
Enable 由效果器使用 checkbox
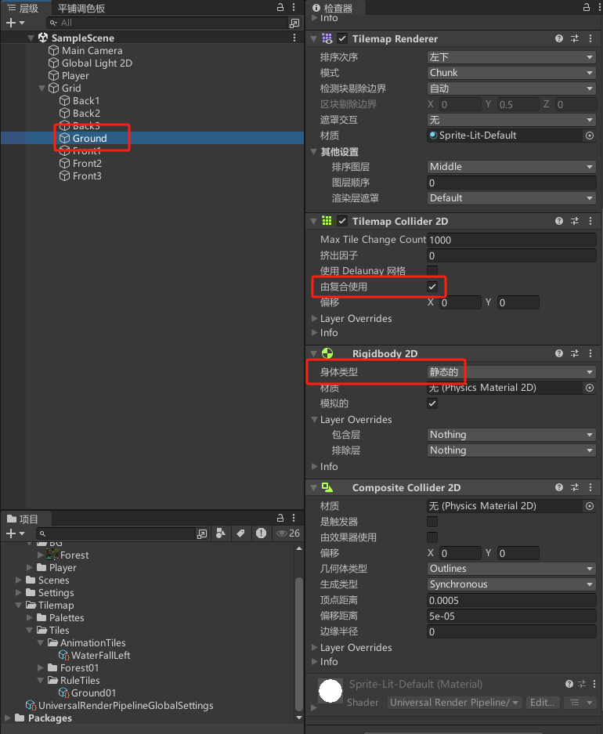click(432, 537)
